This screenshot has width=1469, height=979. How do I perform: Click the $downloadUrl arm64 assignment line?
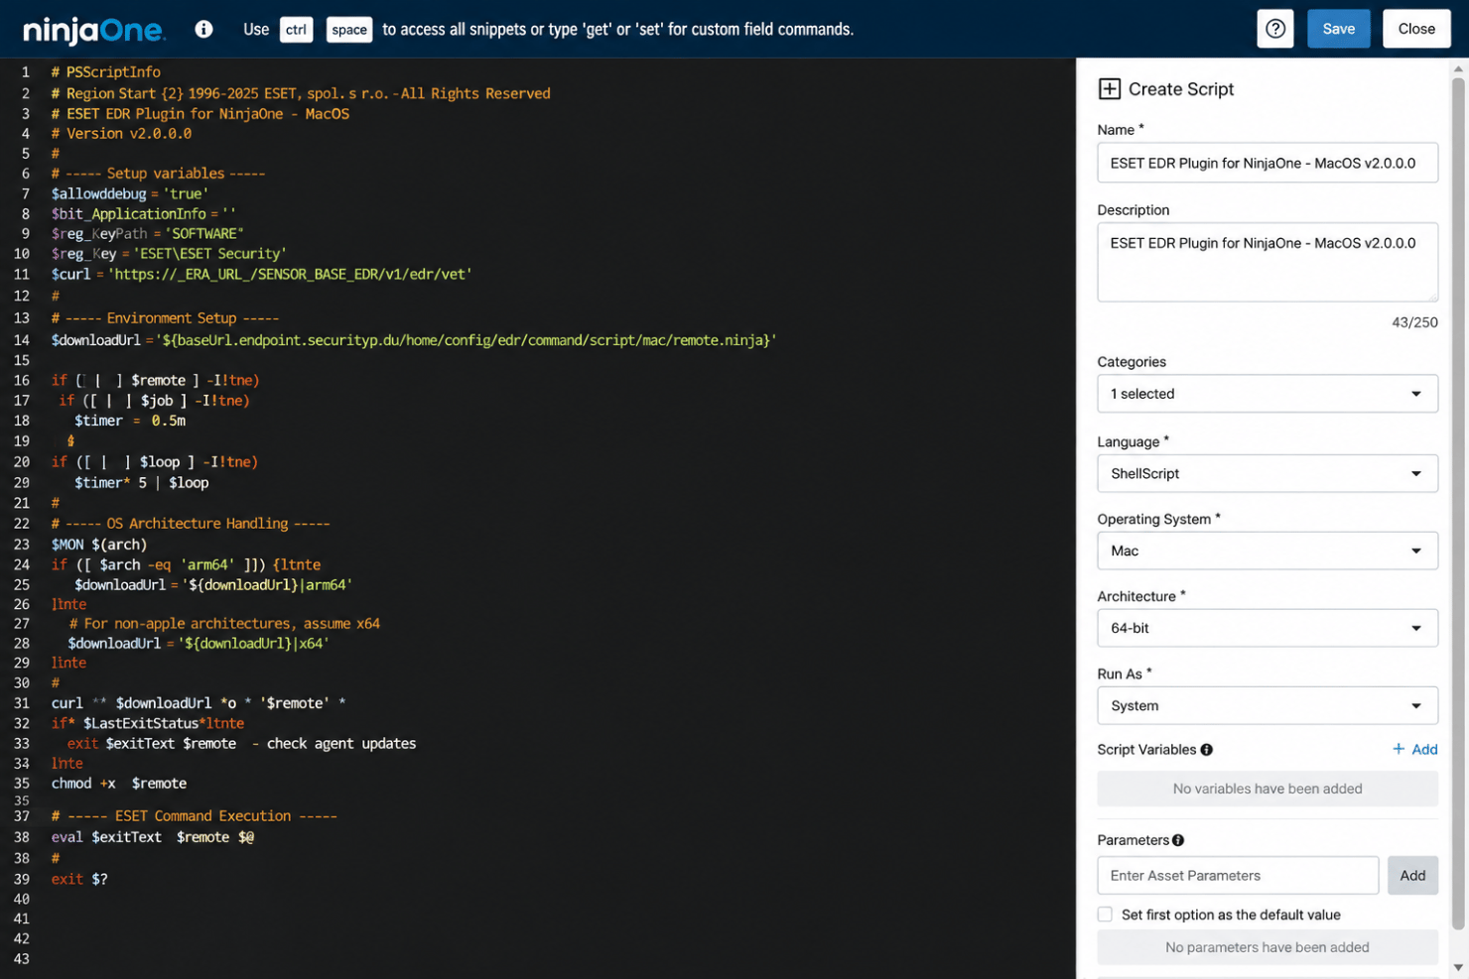click(x=213, y=585)
